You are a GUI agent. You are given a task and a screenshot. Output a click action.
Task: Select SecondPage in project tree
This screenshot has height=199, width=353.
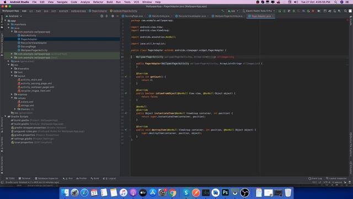click(28, 46)
